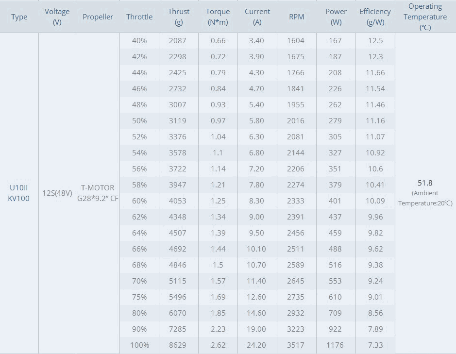Click the Current (A) column header
This screenshot has height=354, width=456.
(x=257, y=17)
